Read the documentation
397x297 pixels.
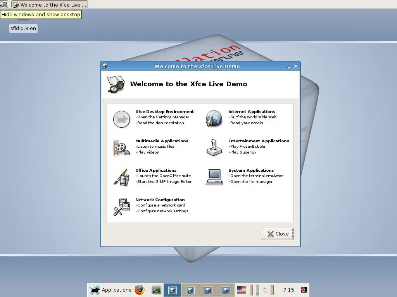[x=161, y=123]
